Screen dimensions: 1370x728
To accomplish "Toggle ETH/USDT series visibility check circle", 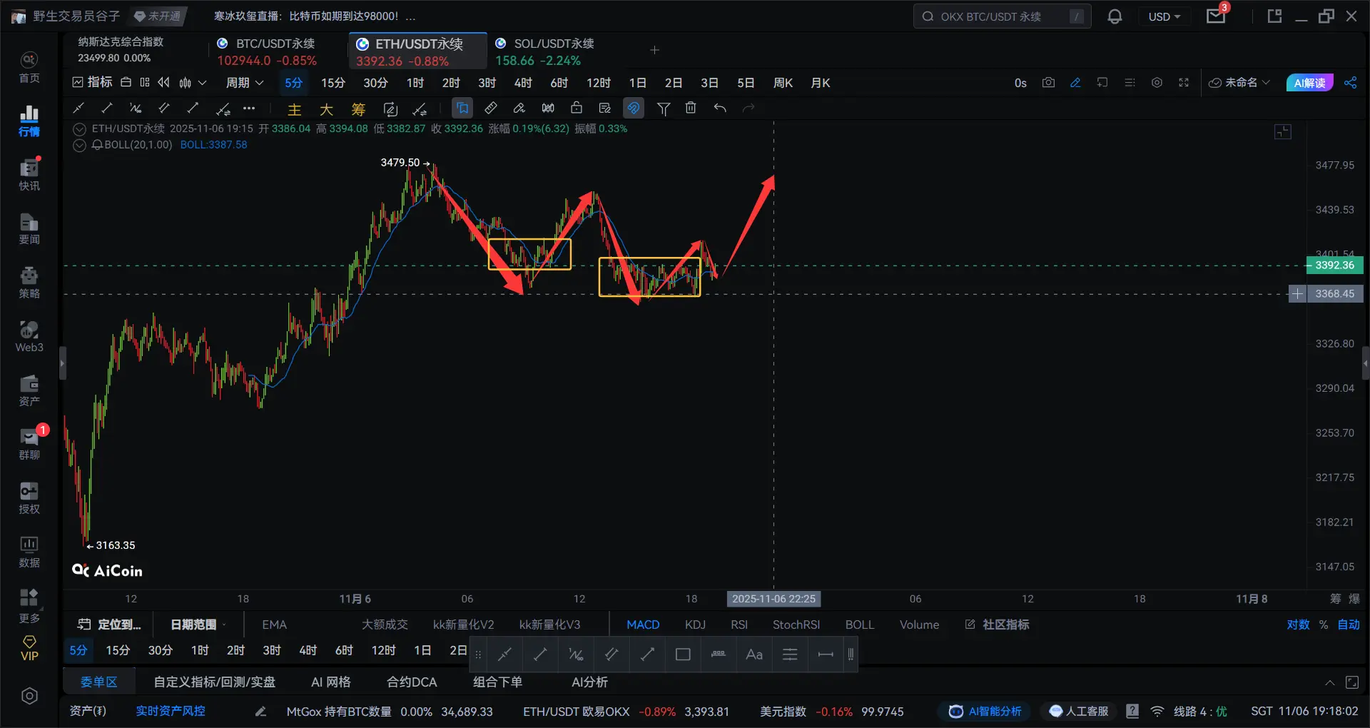I will [x=80, y=129].
